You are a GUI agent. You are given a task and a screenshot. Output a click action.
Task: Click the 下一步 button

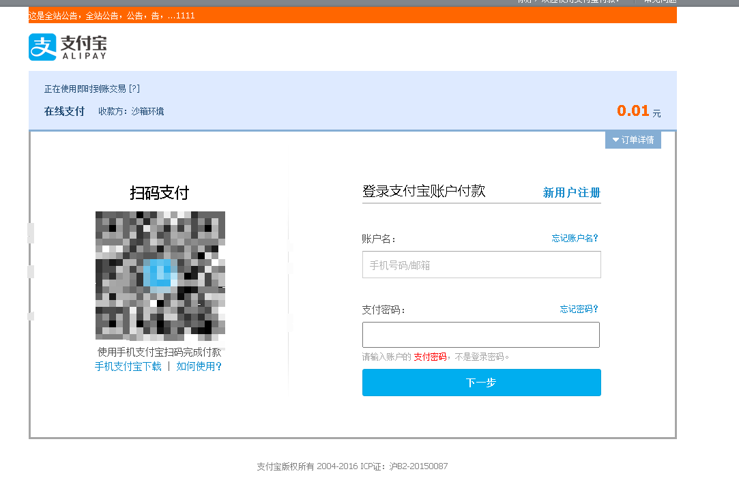[481, 383]
